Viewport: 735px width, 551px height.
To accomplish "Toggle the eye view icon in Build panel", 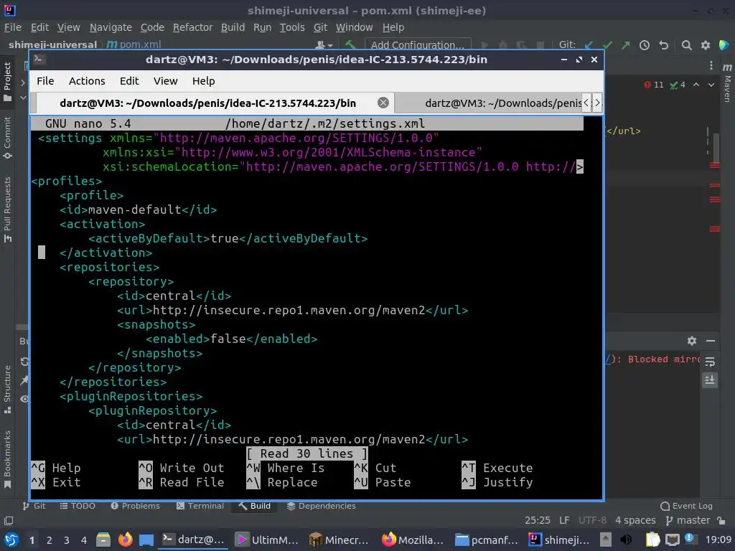I will click(24, 399).
